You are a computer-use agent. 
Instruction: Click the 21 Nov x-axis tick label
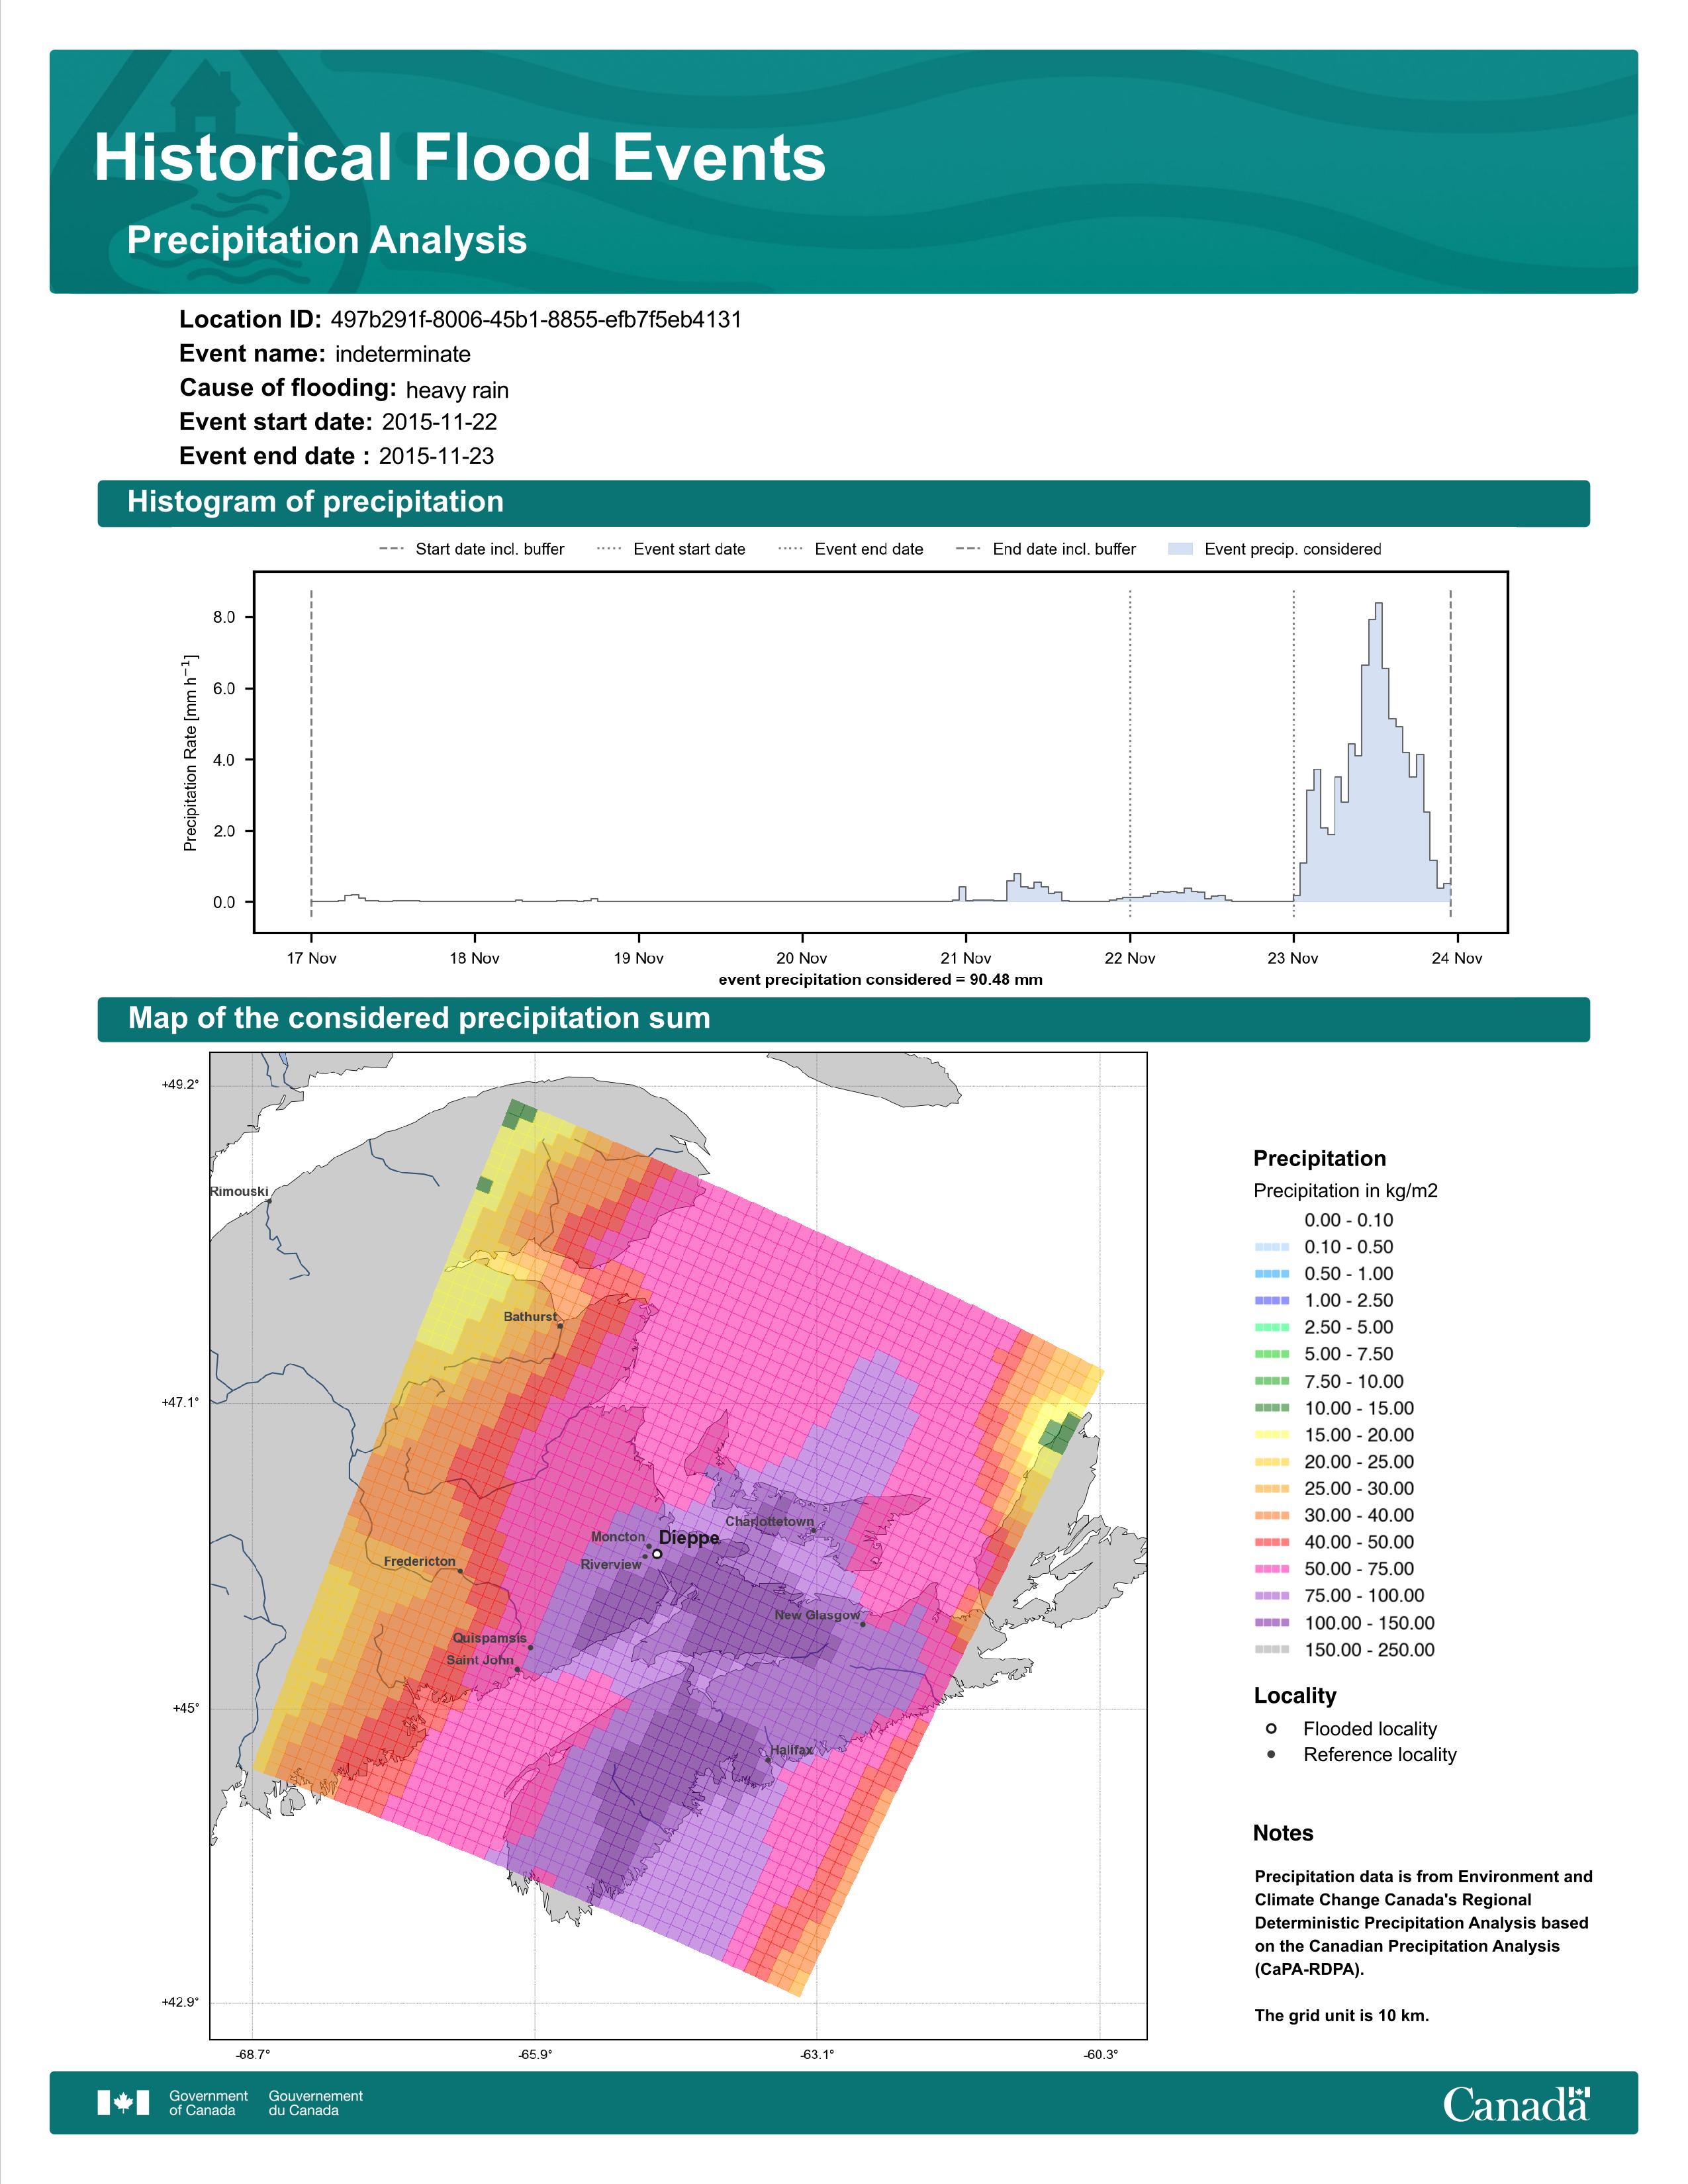pos(966,958)
